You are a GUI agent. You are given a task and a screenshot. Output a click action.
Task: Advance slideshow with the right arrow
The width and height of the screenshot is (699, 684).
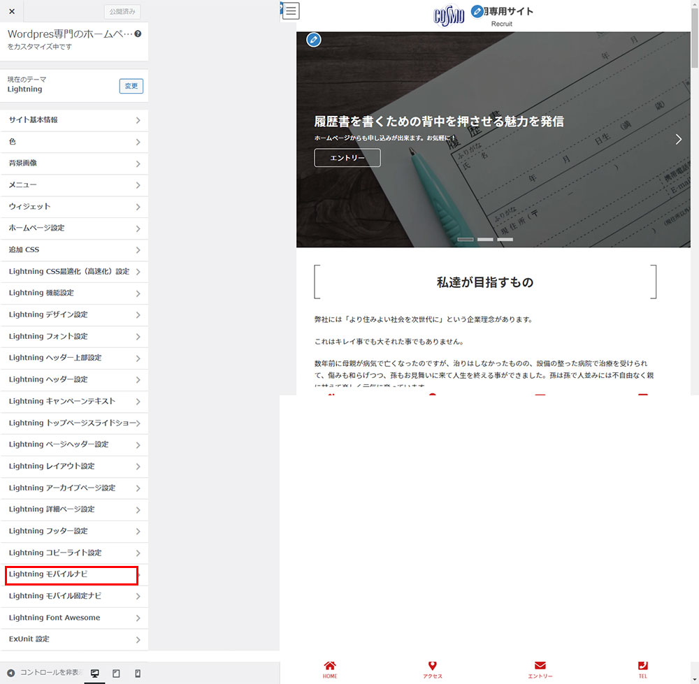coord(678,139)
